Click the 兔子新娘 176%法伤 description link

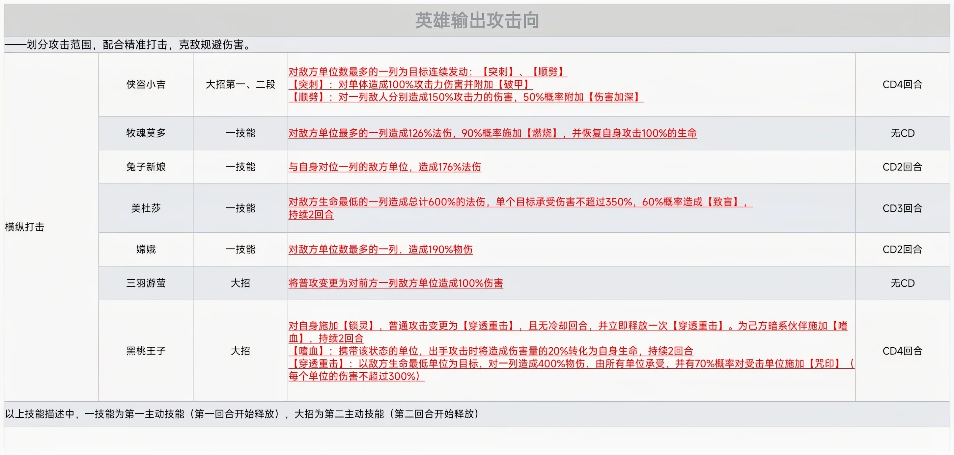384,167
